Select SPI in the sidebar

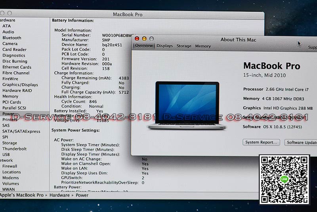[x=5, y=137]
